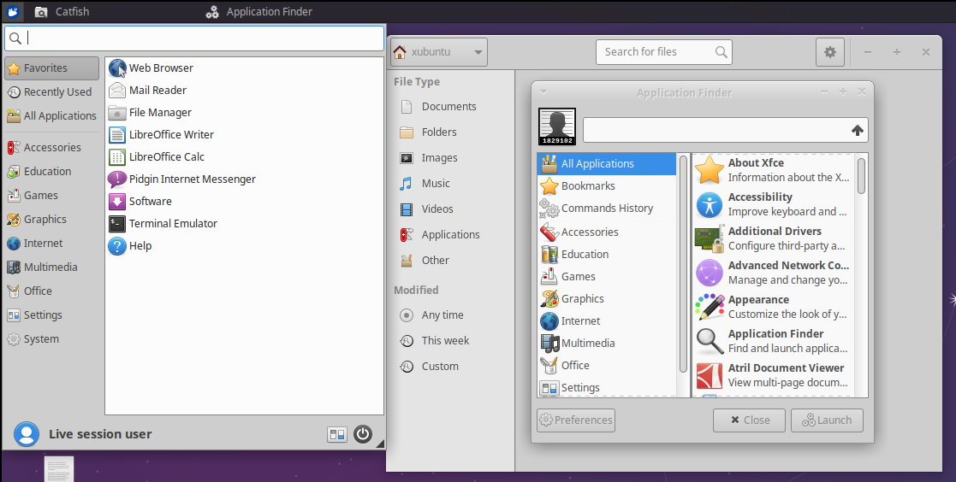This screenshot has height=482, width=956.
Task: Click the Search for files field
Action: click(655, 52)
